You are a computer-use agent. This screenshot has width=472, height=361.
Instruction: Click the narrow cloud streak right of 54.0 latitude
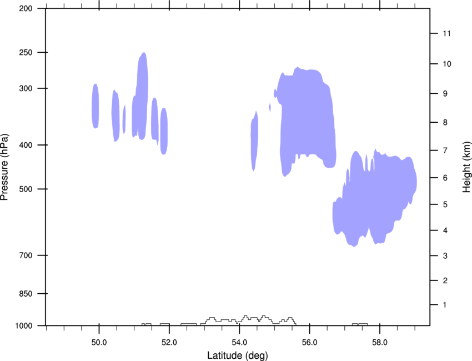coord(254,142)
